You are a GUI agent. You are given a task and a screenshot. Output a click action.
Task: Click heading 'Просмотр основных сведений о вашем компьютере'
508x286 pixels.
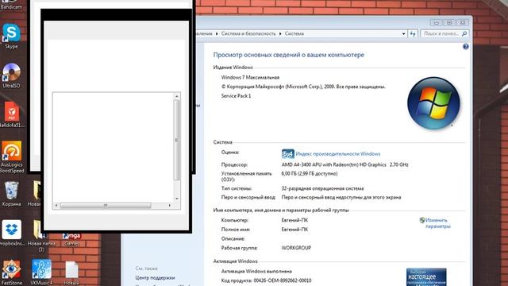point(289,55)
